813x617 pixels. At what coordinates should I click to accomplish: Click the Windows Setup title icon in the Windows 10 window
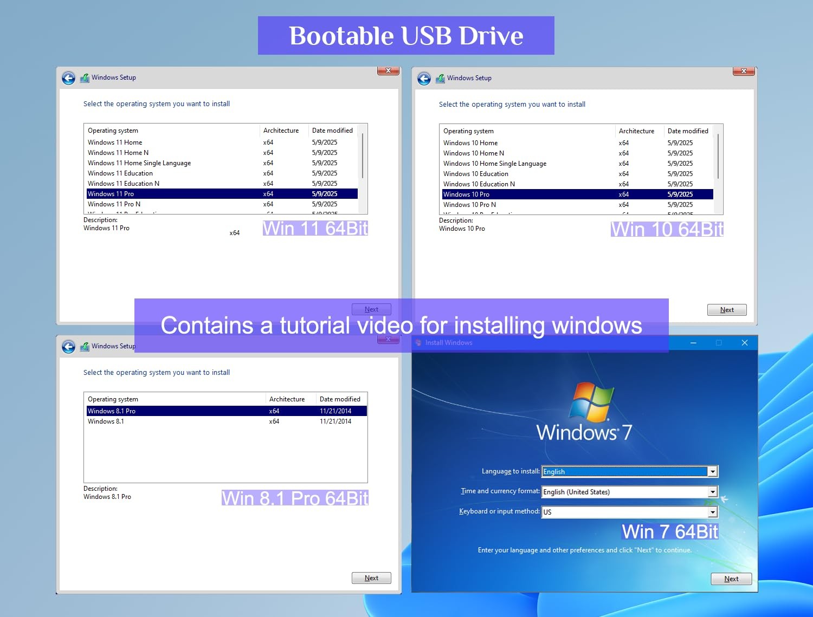[x=440, y=79]
